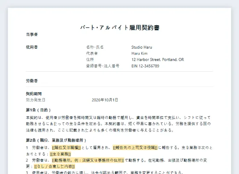Fill the [[勤務場所。例：店舗又は事務所の住所]] placeholder

pyautogui.click(x=88, y=160)
